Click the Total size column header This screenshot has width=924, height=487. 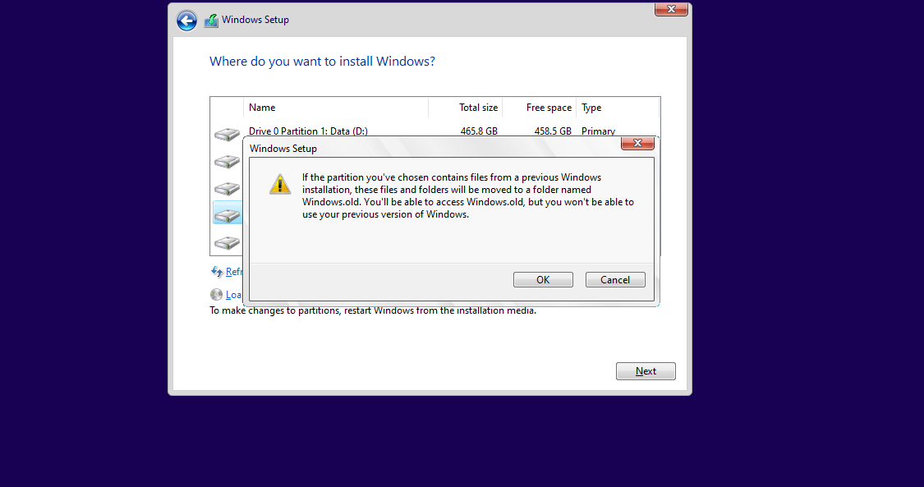click(466, 108)
